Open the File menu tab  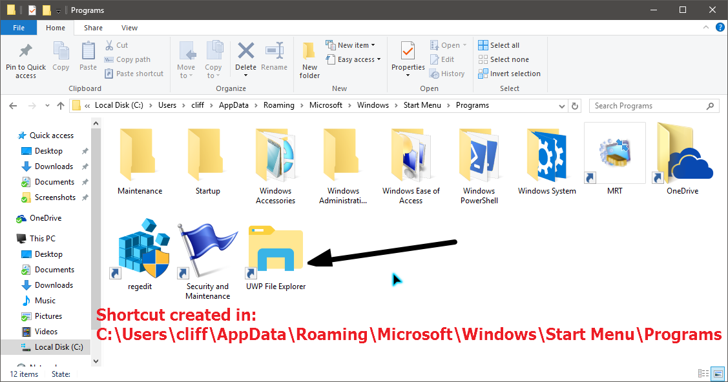[19, 28]
